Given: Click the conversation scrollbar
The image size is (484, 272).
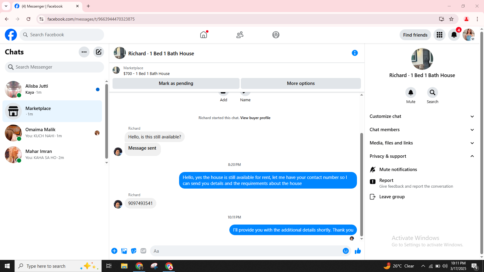Looking at the screenshot, I should [361, 184].
